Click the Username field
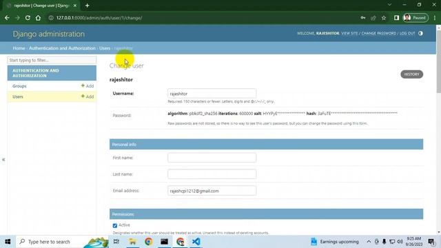 pos(212,94)
